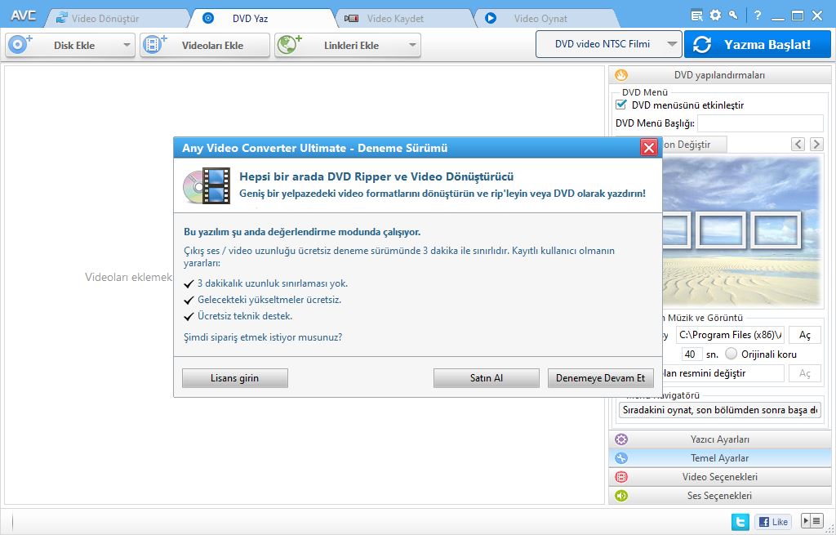Open DVD video NTSC Filmi profile dropdown
This screenshot has height=535, width=836.
pyautogui.click(x=608, y=44)
